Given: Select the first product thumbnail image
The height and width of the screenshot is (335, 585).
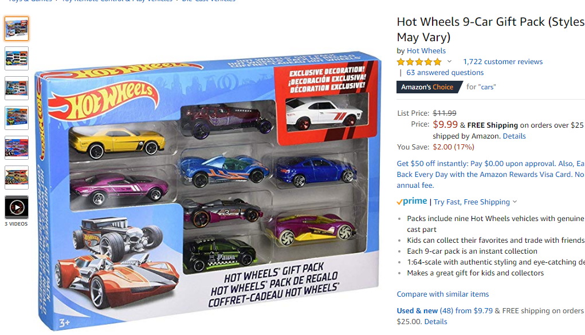Looking at the screenshot, I should (17, 29).
